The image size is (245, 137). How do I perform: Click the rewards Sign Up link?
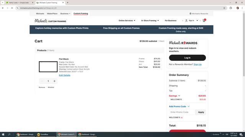[198, 64]
